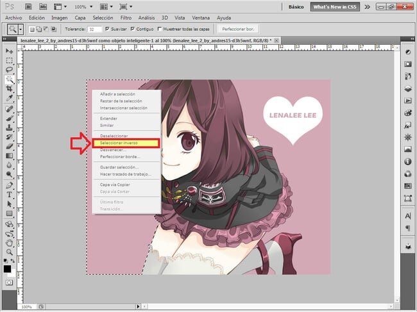Select the Type tool
The width and height of the screenshot is (417, 312).
click(10, 194)
